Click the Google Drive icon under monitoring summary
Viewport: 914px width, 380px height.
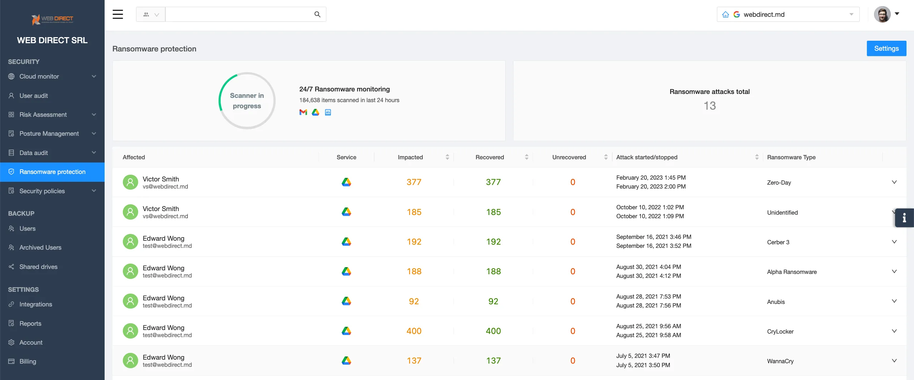[315, 112]
